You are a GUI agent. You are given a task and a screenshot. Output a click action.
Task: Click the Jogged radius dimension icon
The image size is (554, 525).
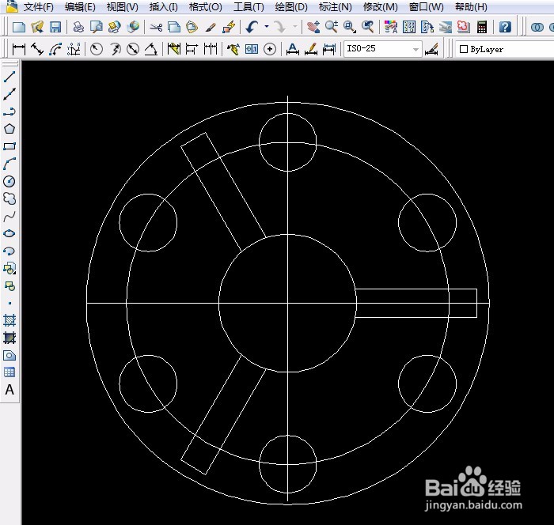pos(115,49)
